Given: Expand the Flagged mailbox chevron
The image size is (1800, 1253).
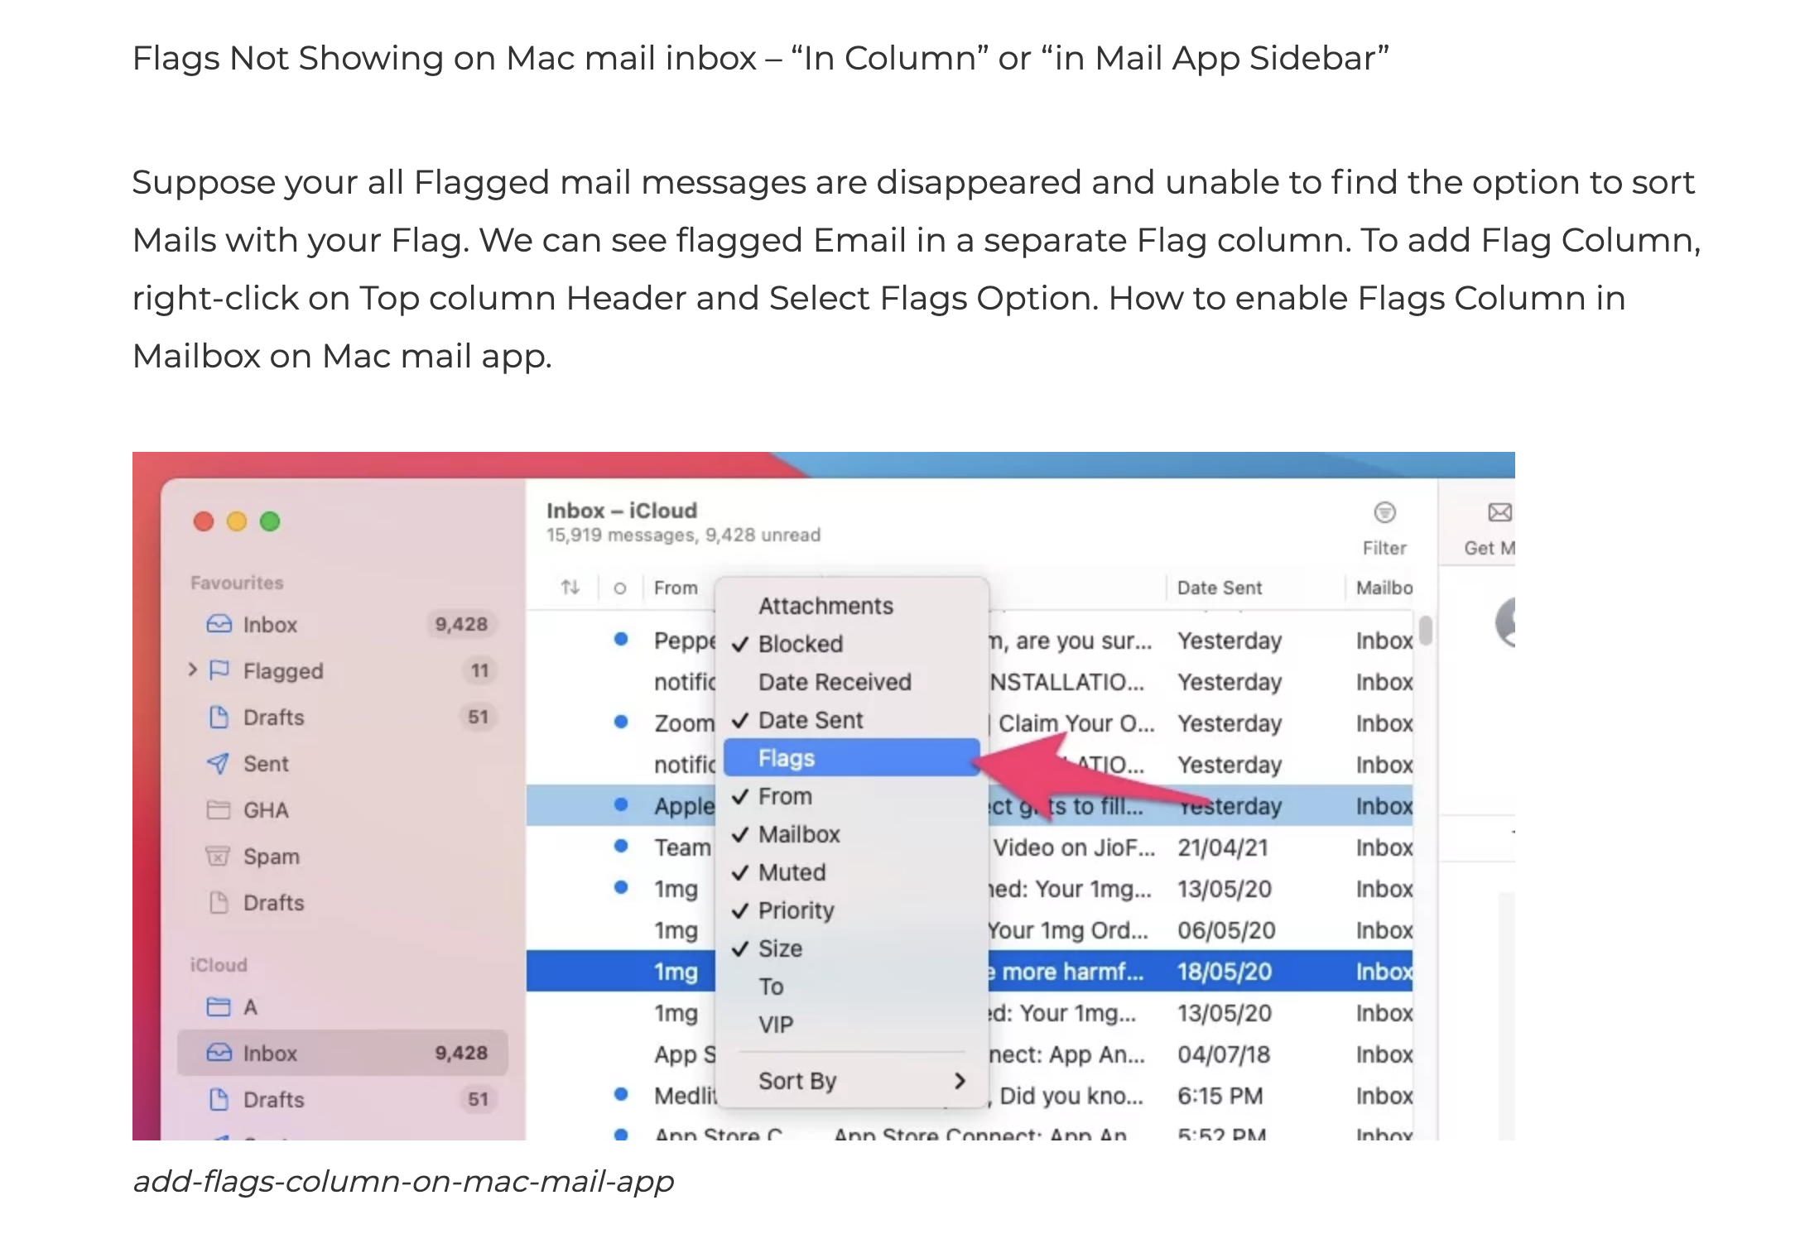Looking at the screenshot, I should 192,670.
